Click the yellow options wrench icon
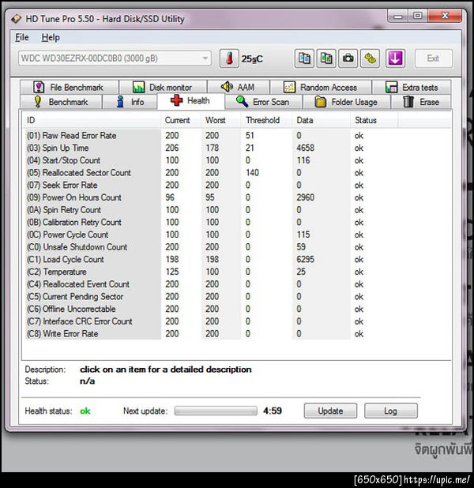The image size is (474, 488). pyautogui.click(x=370, y=58)
